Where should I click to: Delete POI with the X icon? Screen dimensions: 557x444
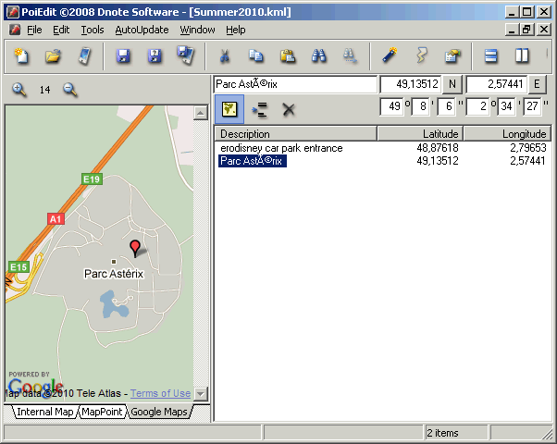click(289, 109)
